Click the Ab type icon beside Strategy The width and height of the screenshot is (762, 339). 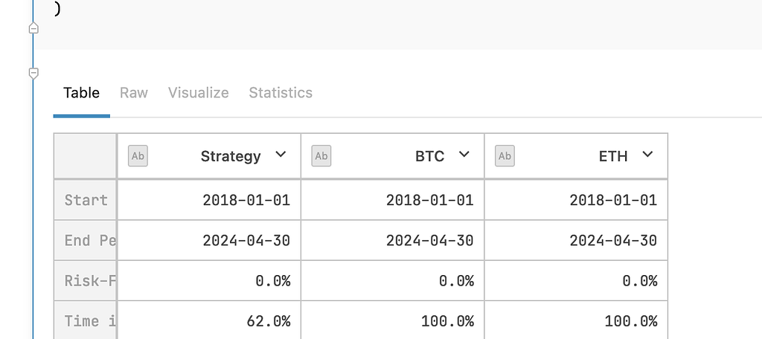pos(138,156)
